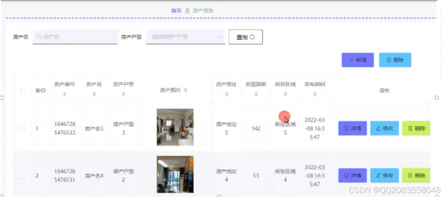442x197 pixels.
Task: Sort by 发布时间 column arrows
Action: pos(315,94)
